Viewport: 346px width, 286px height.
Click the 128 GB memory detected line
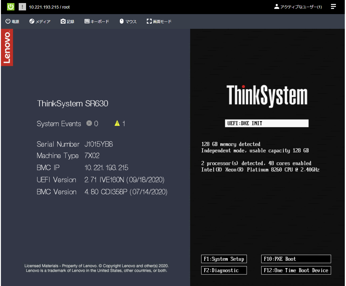(x=231, y=144)
